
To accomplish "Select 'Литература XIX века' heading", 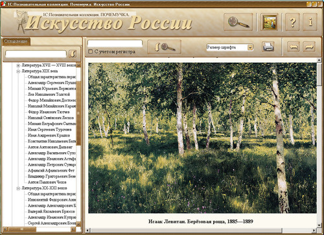I will click(40, 71).
